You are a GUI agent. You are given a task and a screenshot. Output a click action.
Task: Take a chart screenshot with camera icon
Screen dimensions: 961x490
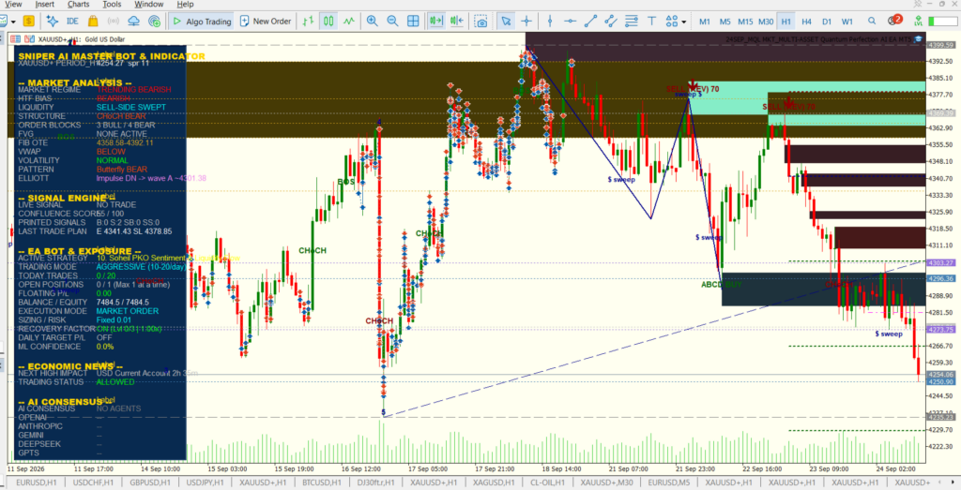pos(481,22)
